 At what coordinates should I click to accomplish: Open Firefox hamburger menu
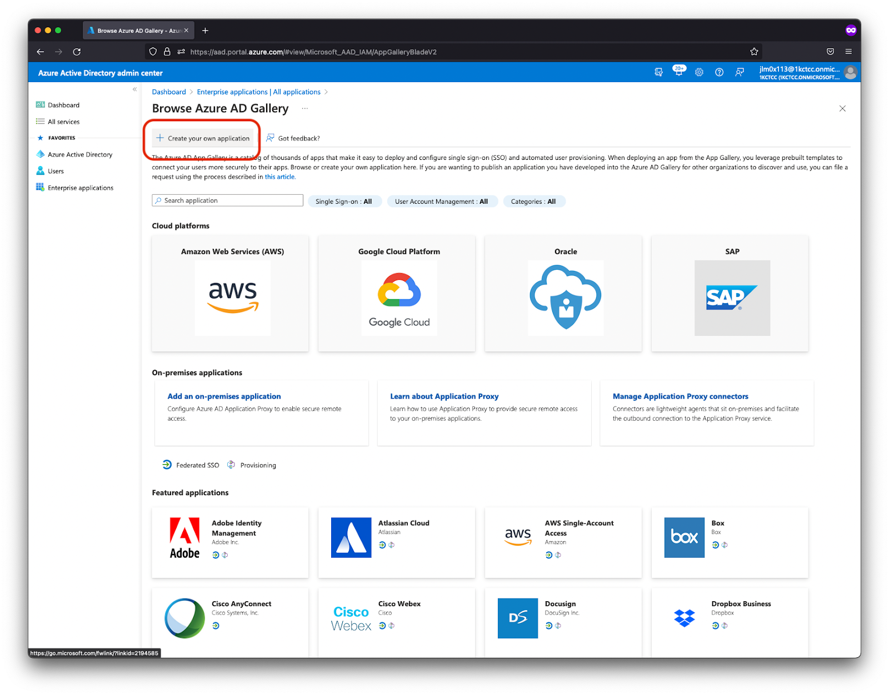[x=848, y=52]
